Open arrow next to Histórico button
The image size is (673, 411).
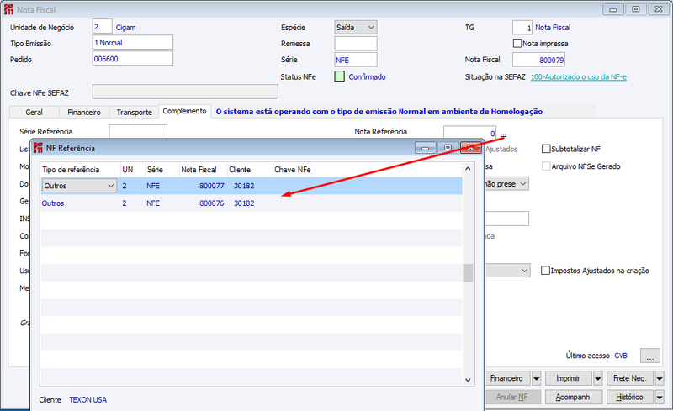tap(660, 398)
